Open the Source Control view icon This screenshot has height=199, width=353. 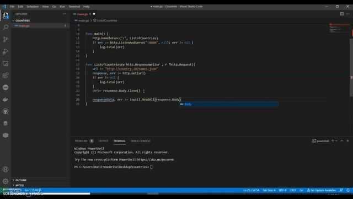(6, 39)
